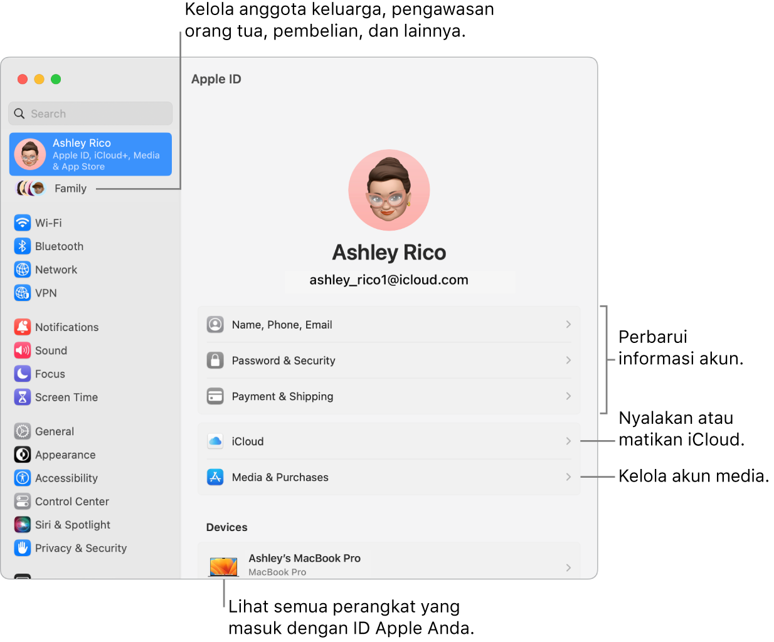The image size is (774, 642).
Task: Select the VPN icon
Action: (23, 293)
